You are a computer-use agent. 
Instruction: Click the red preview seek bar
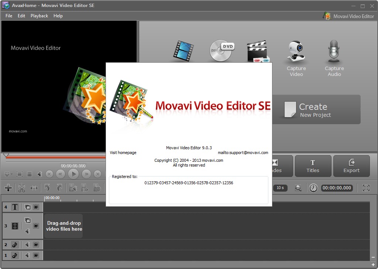click(55, 157)
